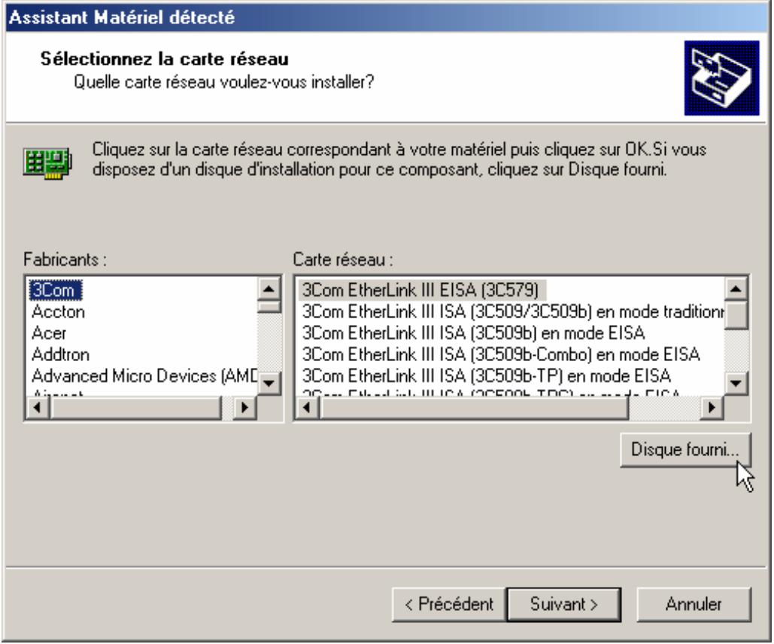774x644 pixels.
Task: Select EtherLink III ISA (3C509b-TP) en mode EISA
Action: (486, 376)
